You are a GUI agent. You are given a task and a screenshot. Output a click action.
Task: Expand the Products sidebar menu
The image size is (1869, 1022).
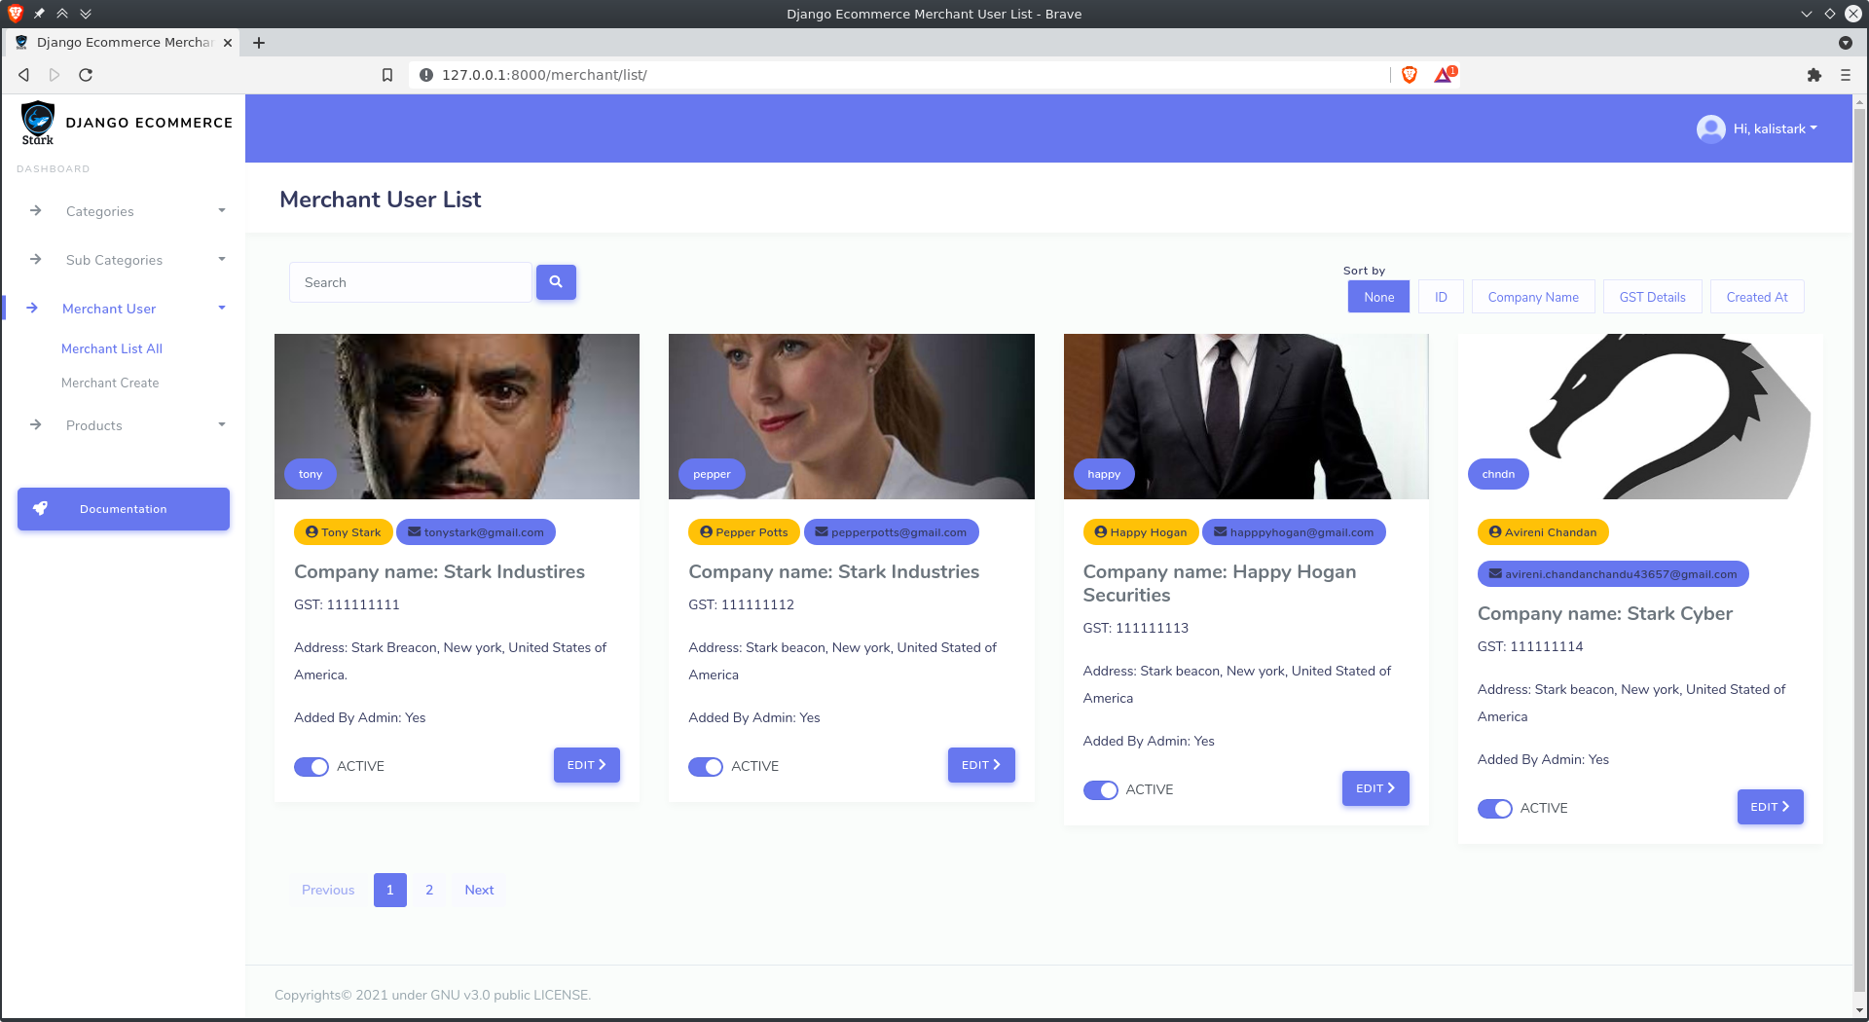pyautogui.click(x=93, y=425)
